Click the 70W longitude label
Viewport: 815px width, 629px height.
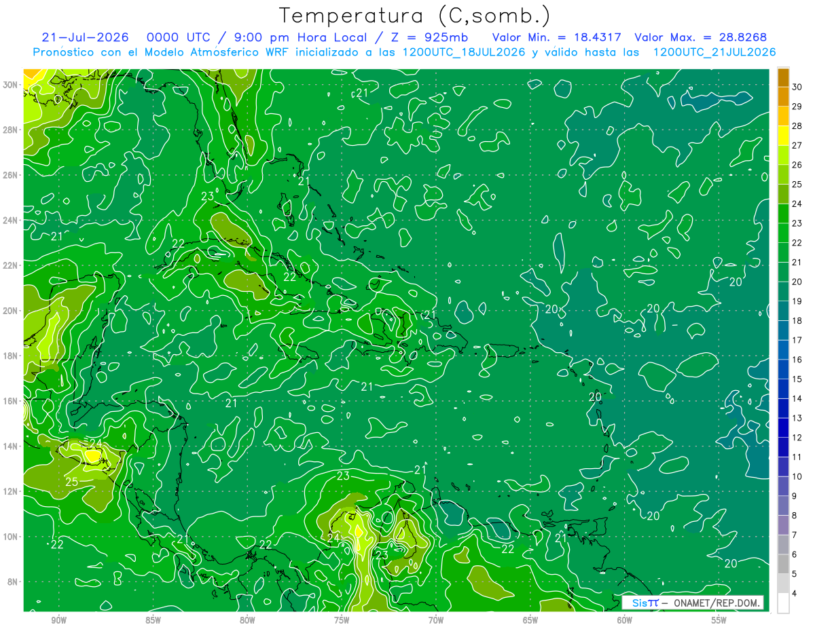436,620
